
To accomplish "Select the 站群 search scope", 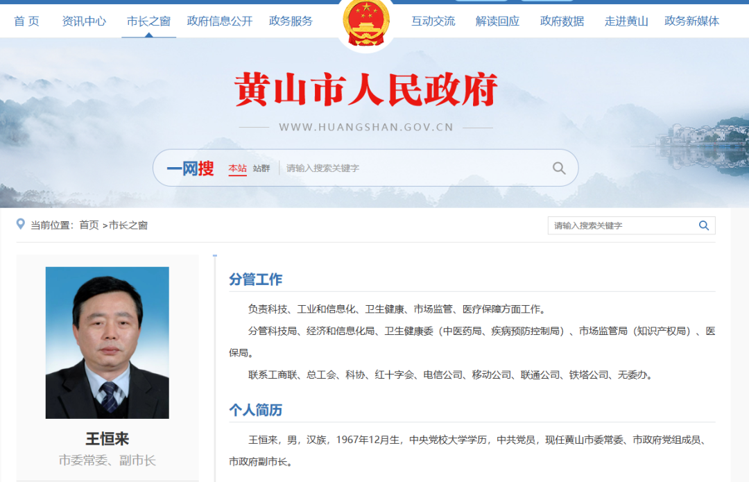I will [261, 168].
